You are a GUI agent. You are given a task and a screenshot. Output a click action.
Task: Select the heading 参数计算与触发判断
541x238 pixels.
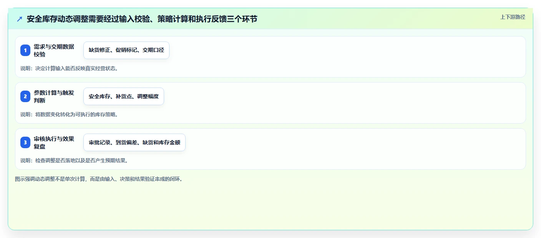tap(54, 96)
